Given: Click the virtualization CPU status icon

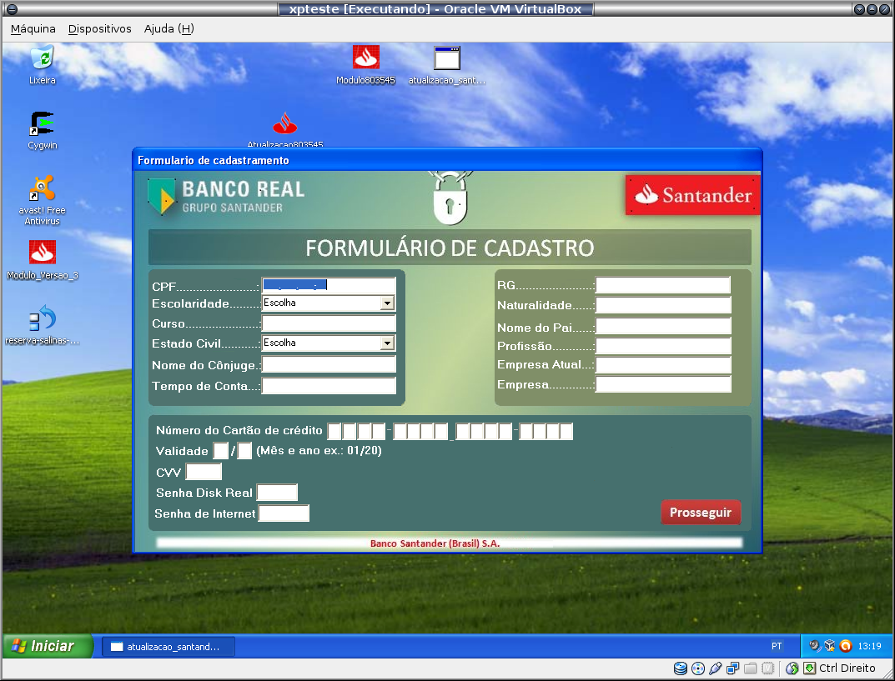Looking at the screenshot, I should [x=768, y=668].
